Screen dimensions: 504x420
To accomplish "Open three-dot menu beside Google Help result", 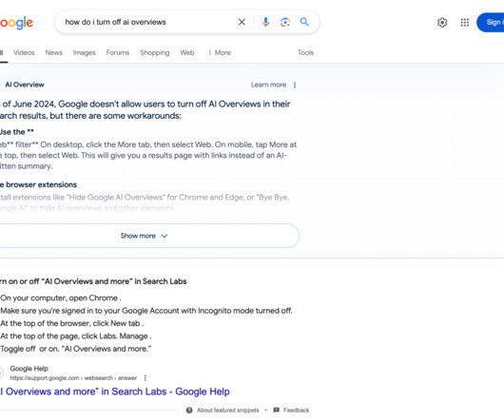I will [x=145, y=378].
